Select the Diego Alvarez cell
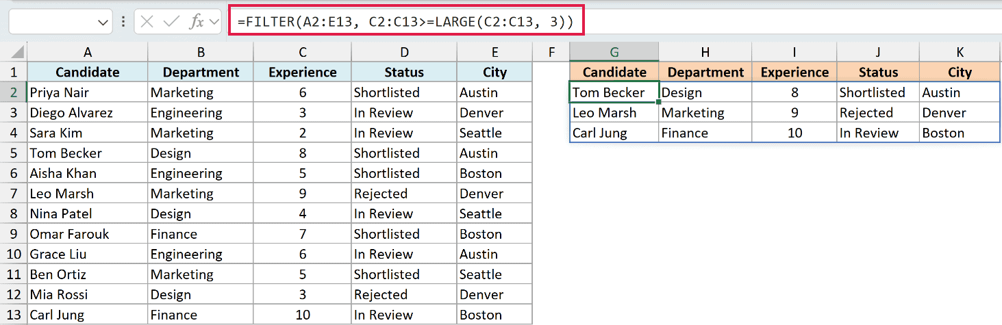Image resolution: width=1002 pixels, height=325 pixels. click(88, 112)
